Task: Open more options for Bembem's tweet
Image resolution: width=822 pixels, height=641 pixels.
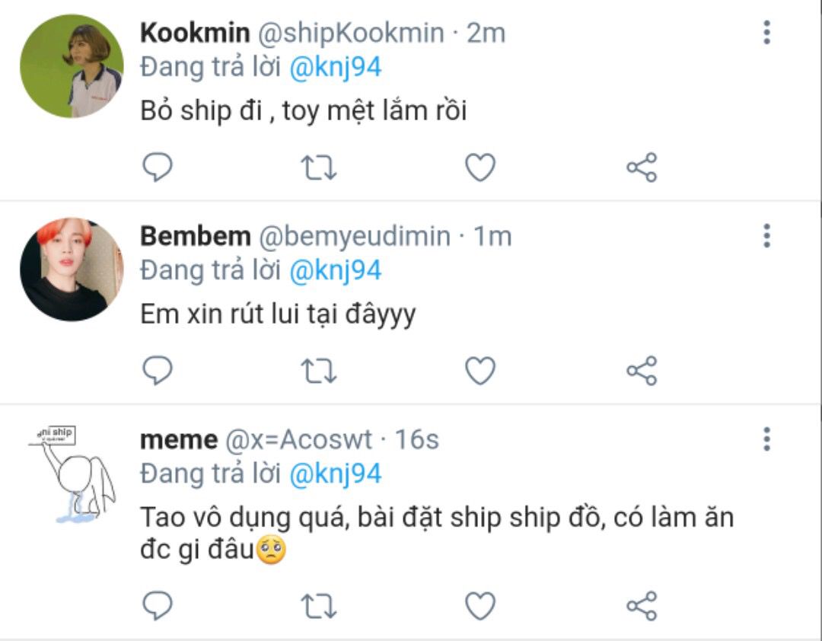Action: (x=766, y=236)
